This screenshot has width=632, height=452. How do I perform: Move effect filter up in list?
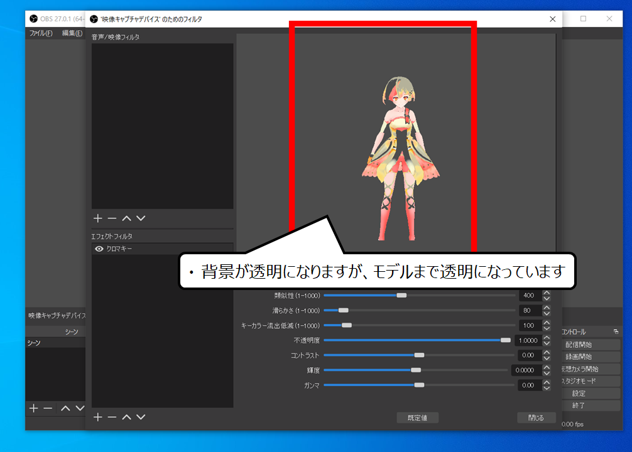126,417
